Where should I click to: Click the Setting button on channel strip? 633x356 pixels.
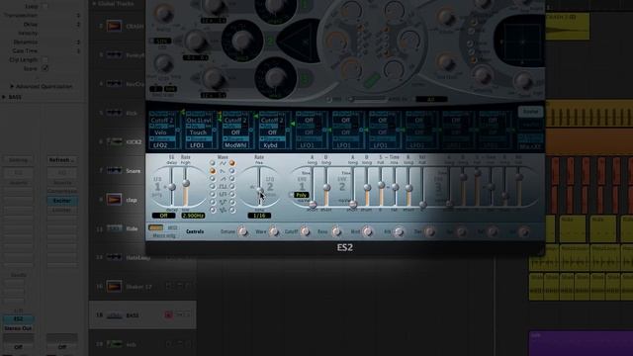[18, 160]
